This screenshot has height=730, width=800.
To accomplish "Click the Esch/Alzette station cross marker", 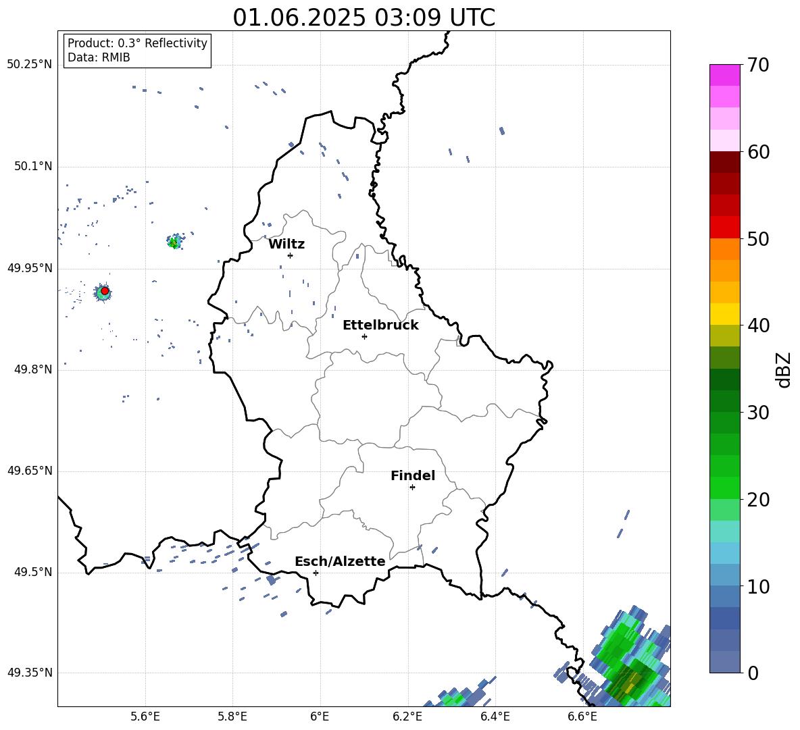I will coord(316,573).
